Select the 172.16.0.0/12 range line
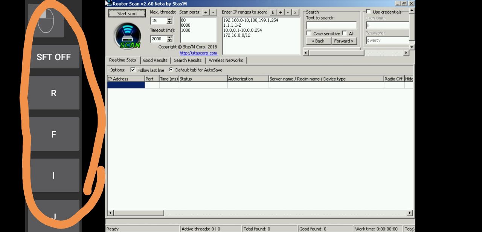The width and height of the screenshot is (482, 232). 236,35
